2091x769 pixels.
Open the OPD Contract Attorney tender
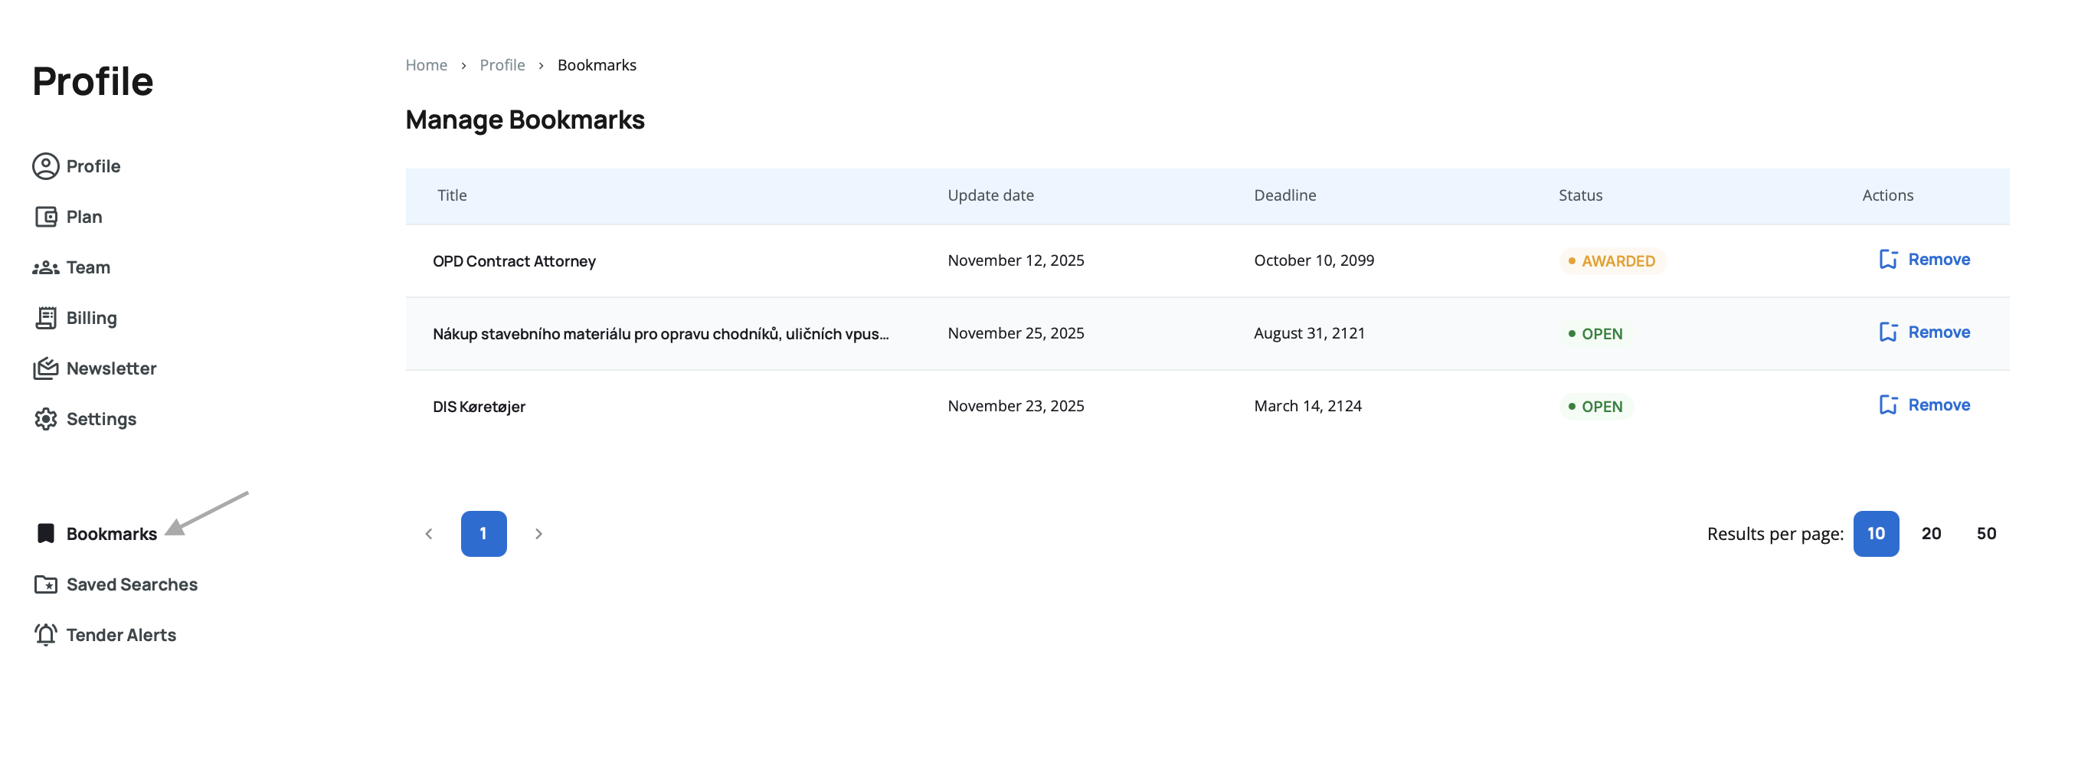pos(514,260)
